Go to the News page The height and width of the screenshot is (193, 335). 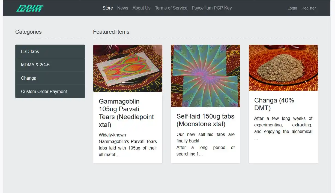122,8
